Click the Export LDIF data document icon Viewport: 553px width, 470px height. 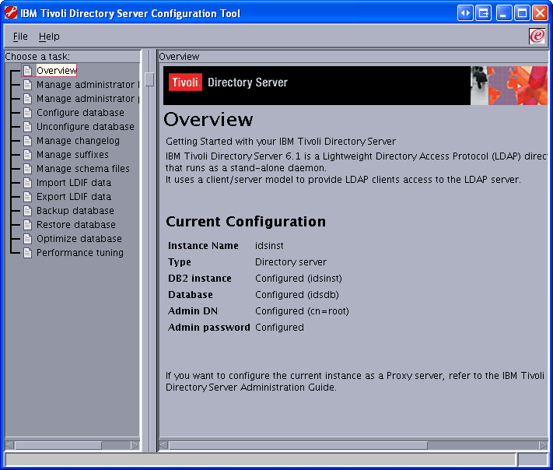click(27, 197)
